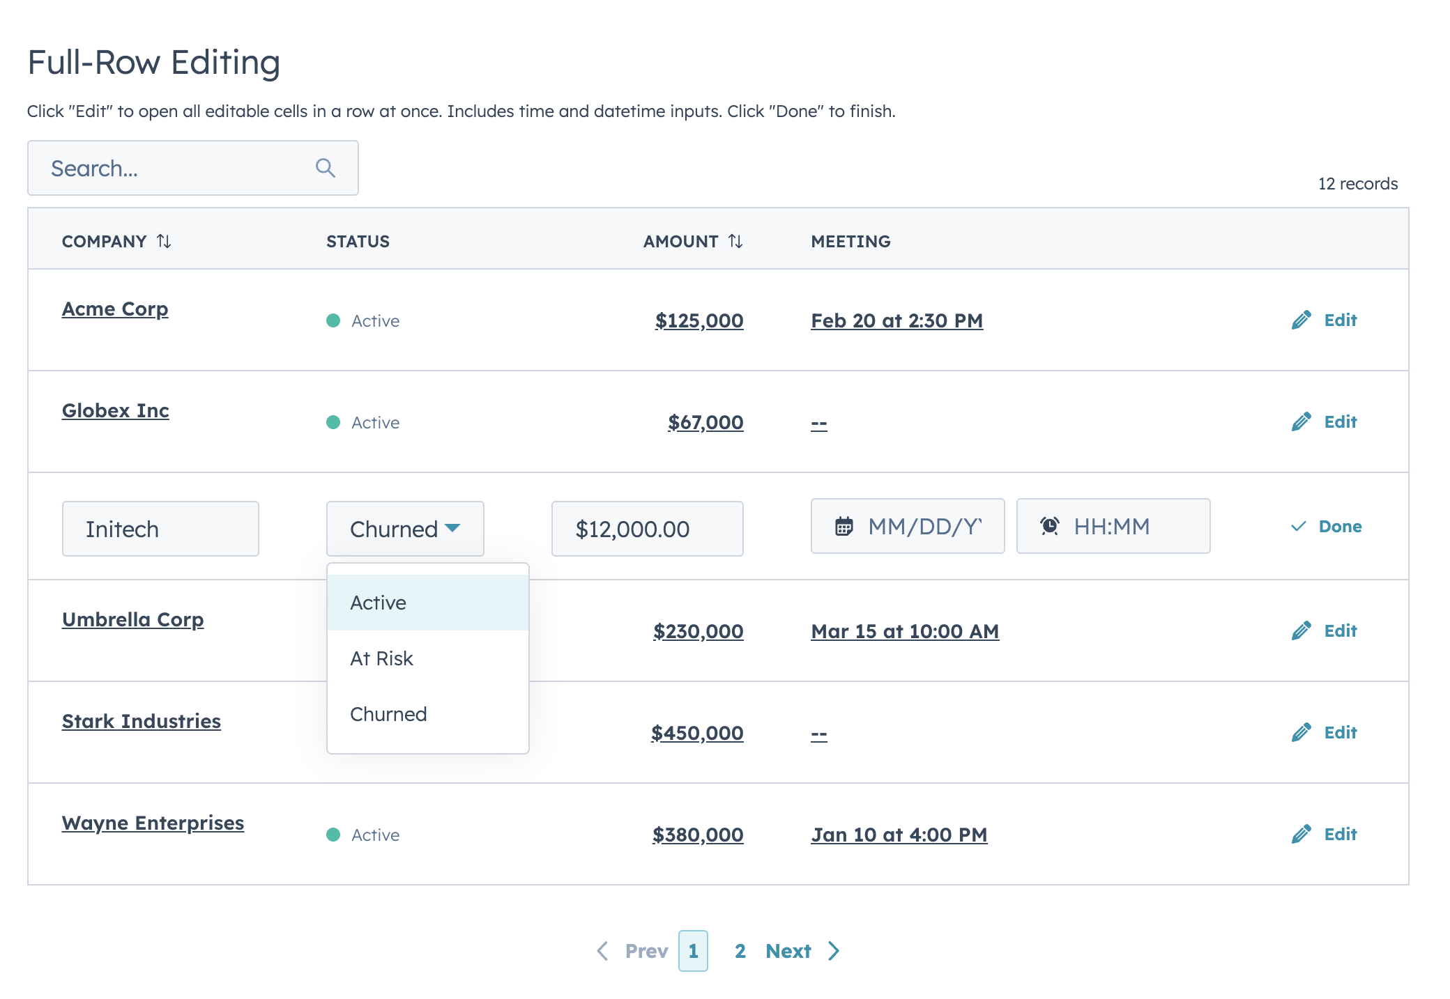Click the pencil icon in the Globex Inc row
This screenshot has height=999, width=1450.
pos(1301,422)
